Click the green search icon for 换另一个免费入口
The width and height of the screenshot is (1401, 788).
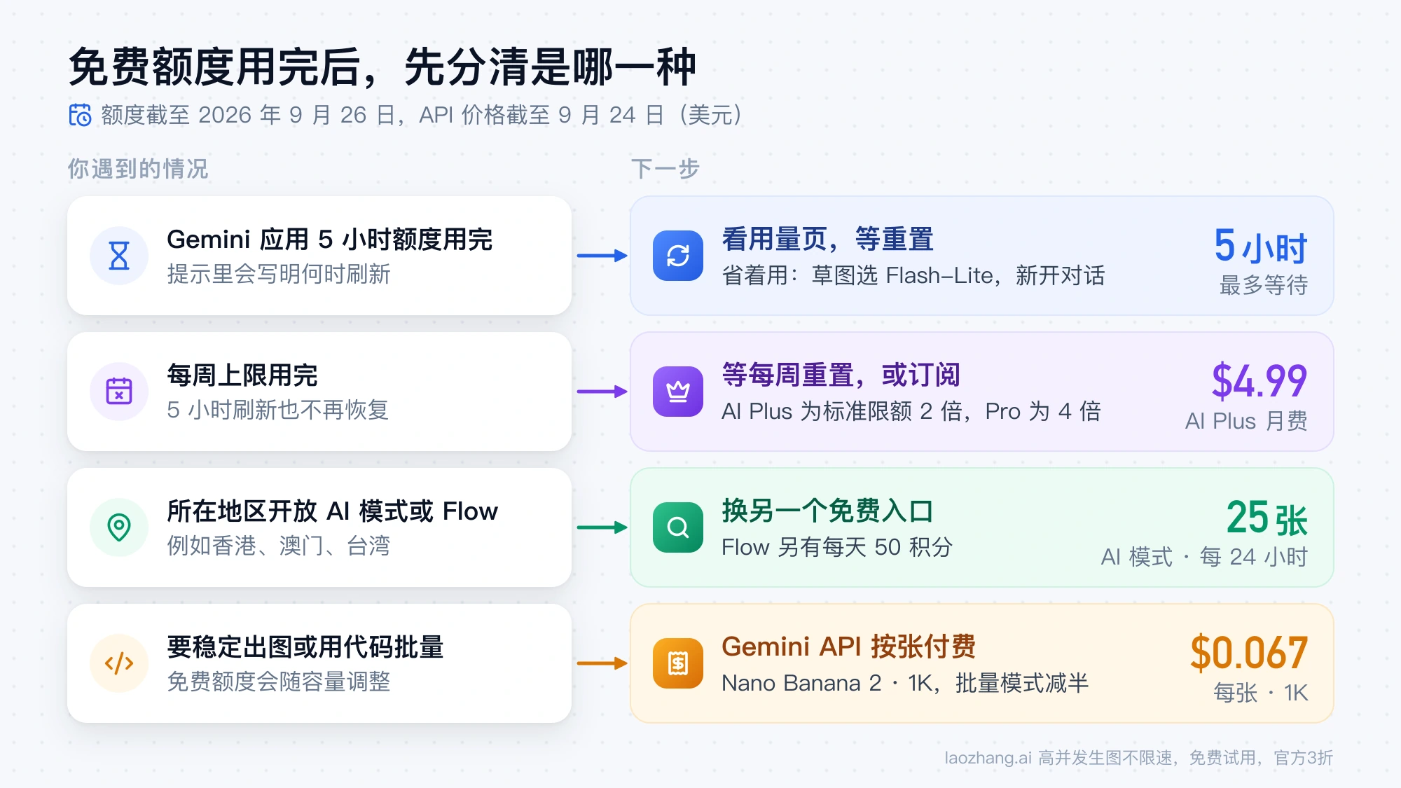678,527
